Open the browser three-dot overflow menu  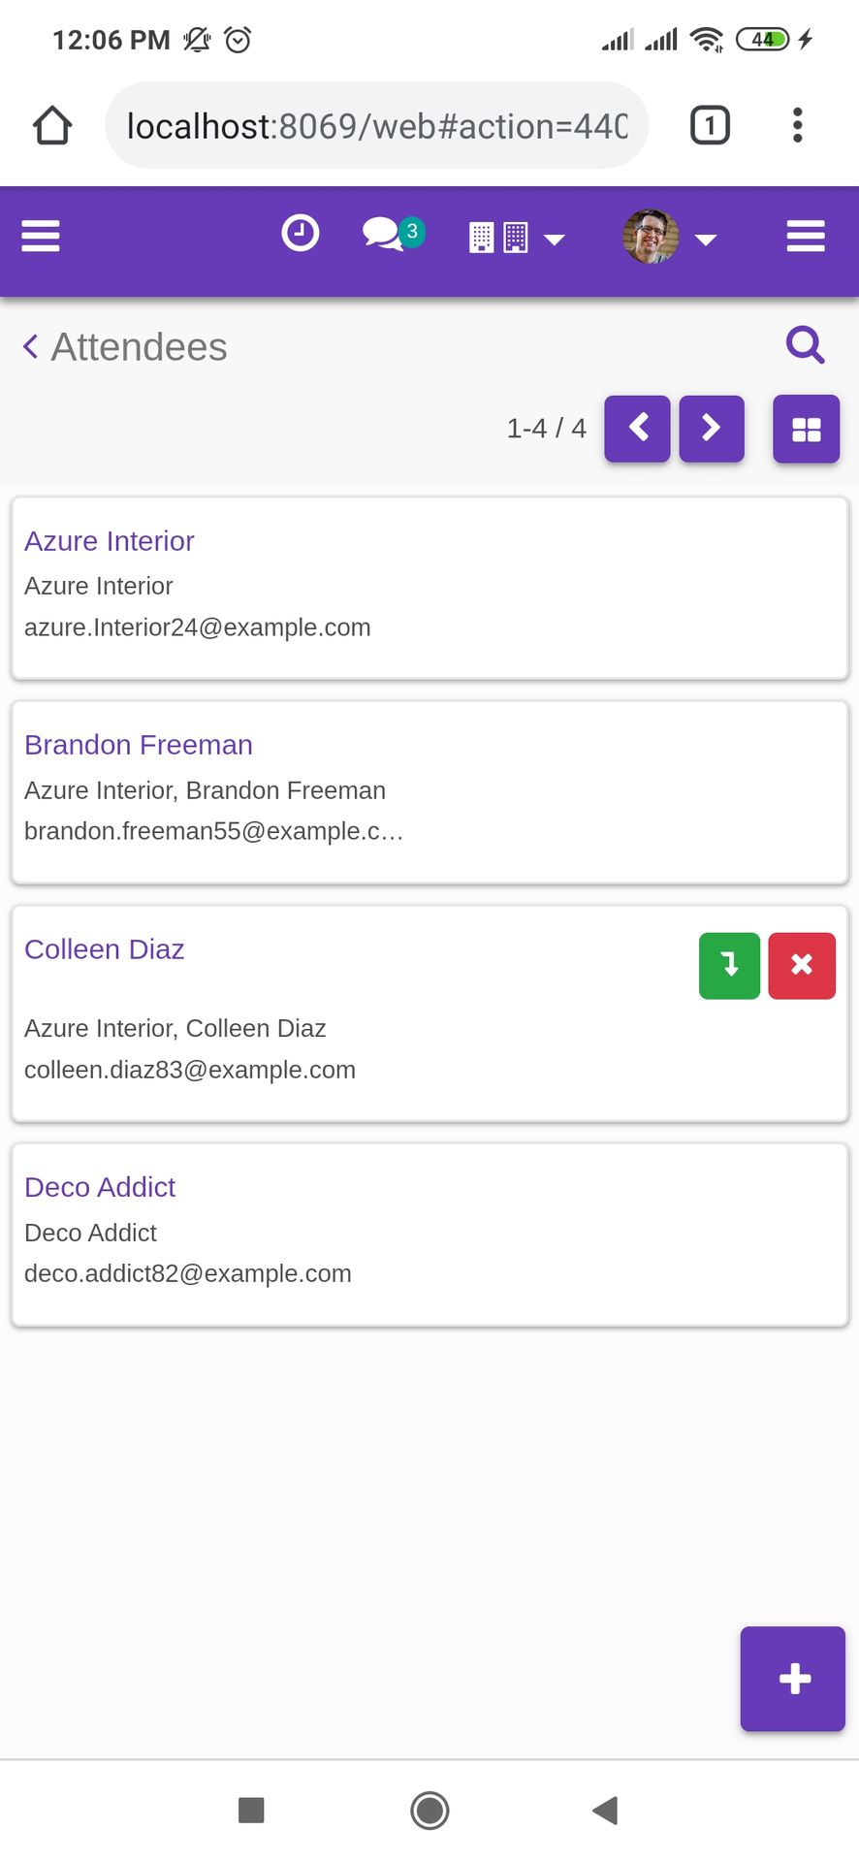coord(797,125)
